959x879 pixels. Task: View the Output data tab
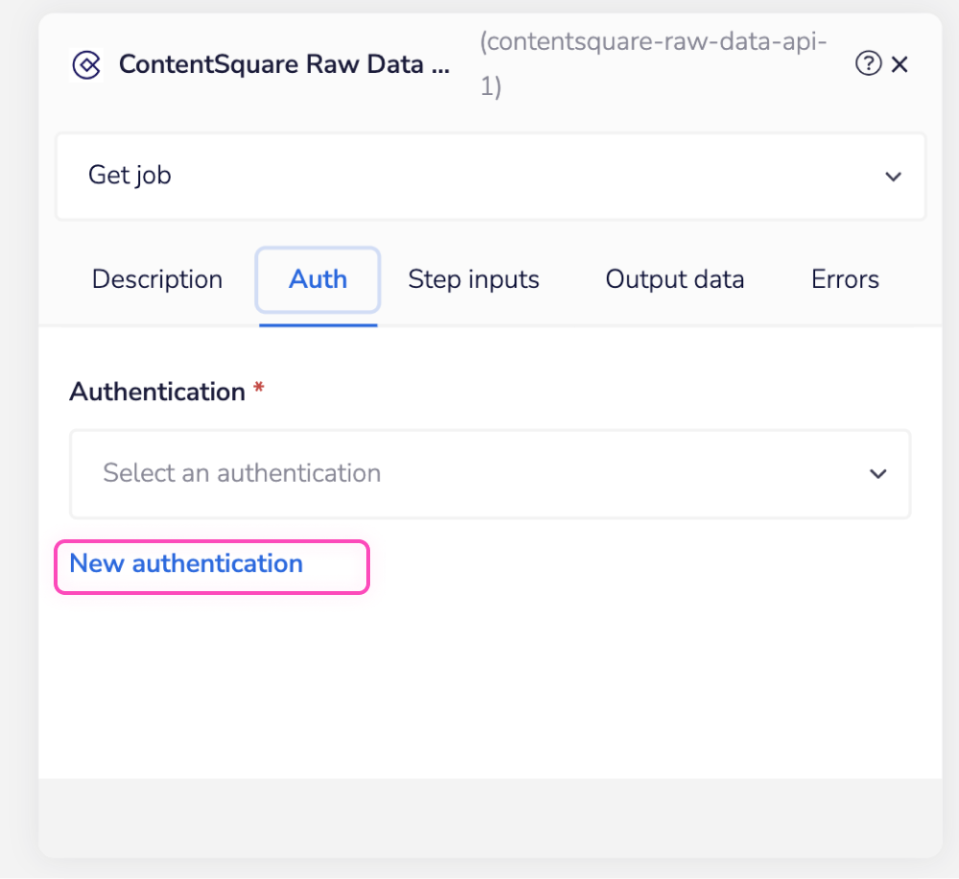[x=674, y=279]
